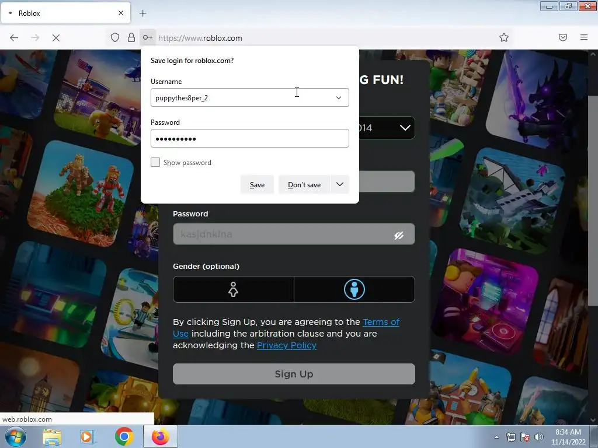Click the Don't save button
The width and height of the screenshot is (598, 448).
click(x=304, y=185)
